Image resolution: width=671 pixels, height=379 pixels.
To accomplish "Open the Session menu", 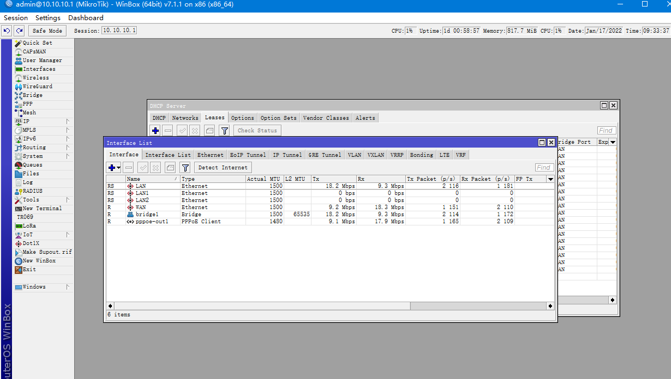I will (16, 18).
